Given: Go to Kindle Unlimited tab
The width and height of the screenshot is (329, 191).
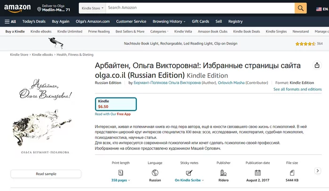Looking at the screenshot, I should coord(70,31).
